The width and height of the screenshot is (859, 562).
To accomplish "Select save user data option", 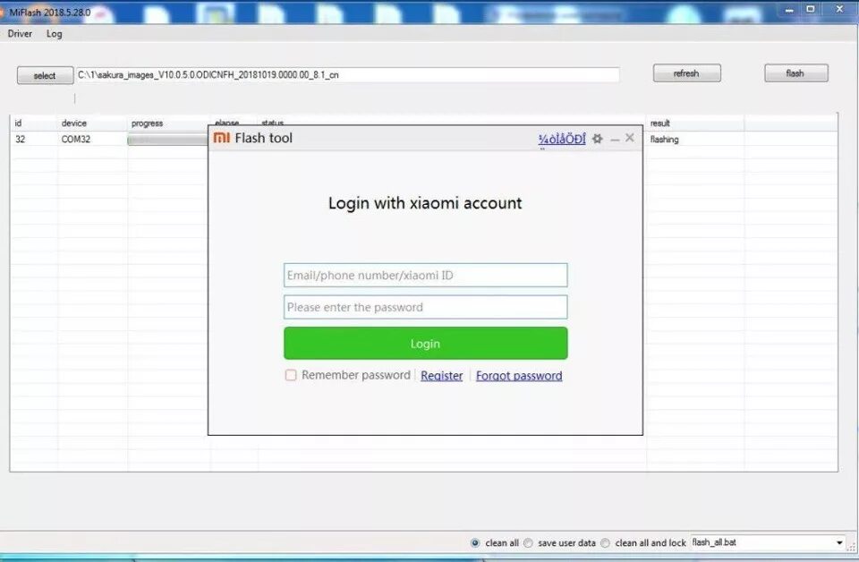I will click(x=530, y=542).
